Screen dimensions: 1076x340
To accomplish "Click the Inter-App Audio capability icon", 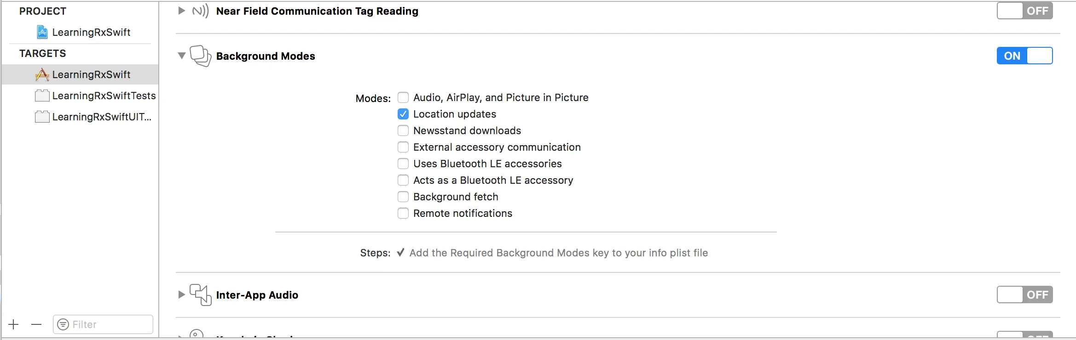I will tap(201, 295).
